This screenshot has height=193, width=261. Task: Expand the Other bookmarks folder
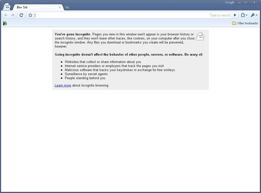coord(245,23)
